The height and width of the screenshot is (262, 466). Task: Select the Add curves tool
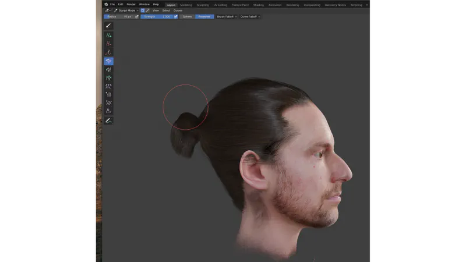tap(108, 36)
